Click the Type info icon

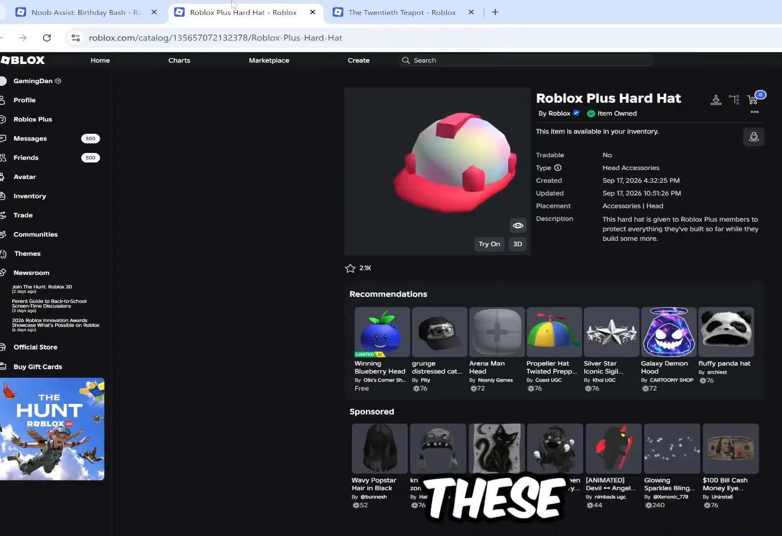(558, 168)
